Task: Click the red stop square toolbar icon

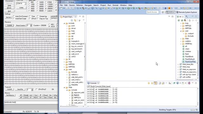Action: (169, 8)
